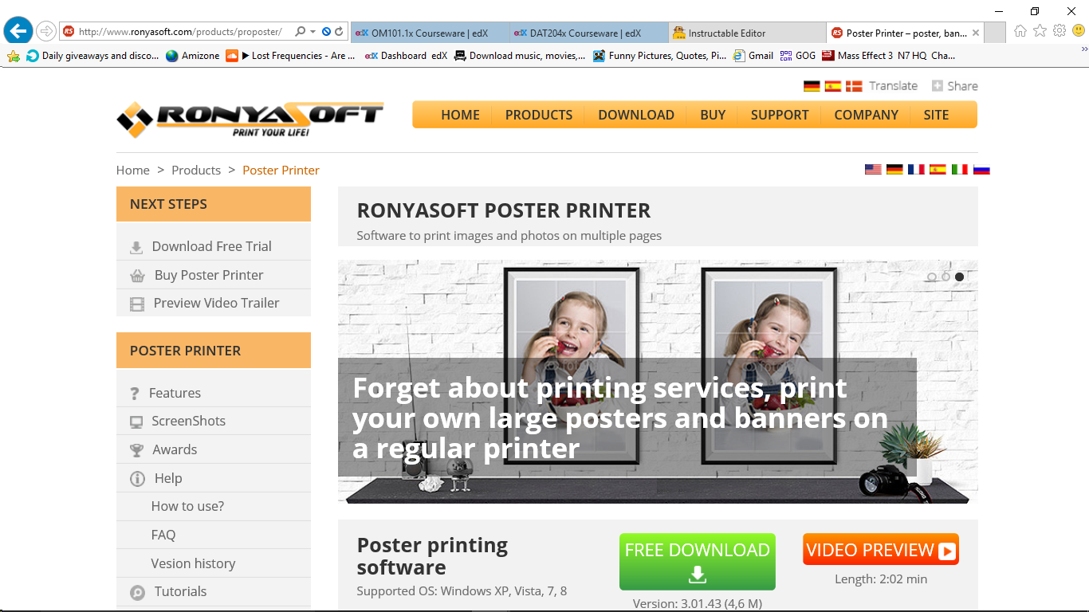Click the compatibility view icon in address bar
Viewport: 1089px width, 612px height.
coord(326,32)
